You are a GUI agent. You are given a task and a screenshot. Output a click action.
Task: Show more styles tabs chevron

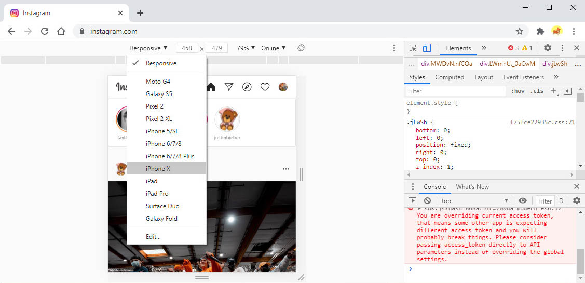pos(556,77)
